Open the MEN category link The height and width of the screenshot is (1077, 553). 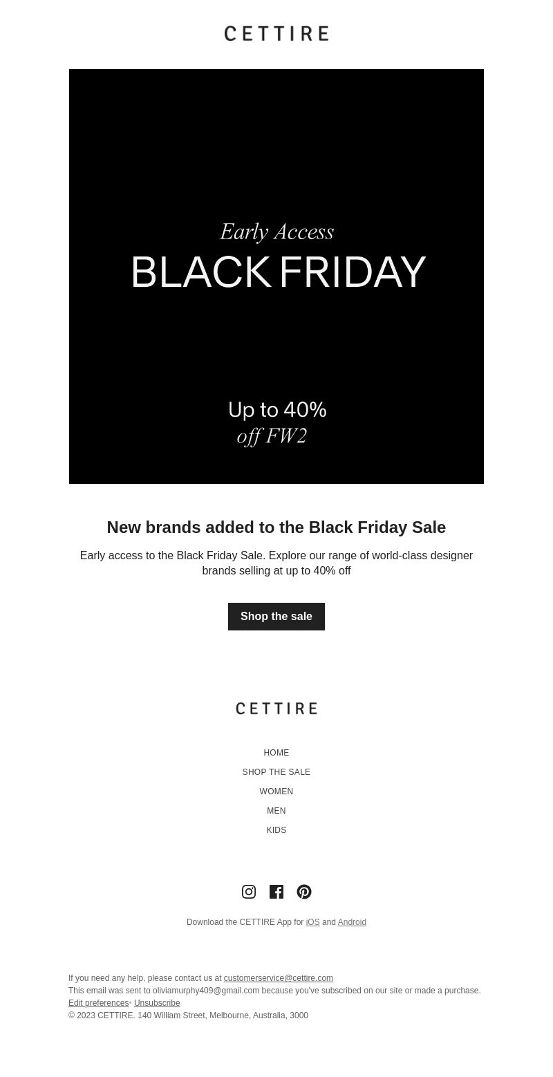pos(276,811)
